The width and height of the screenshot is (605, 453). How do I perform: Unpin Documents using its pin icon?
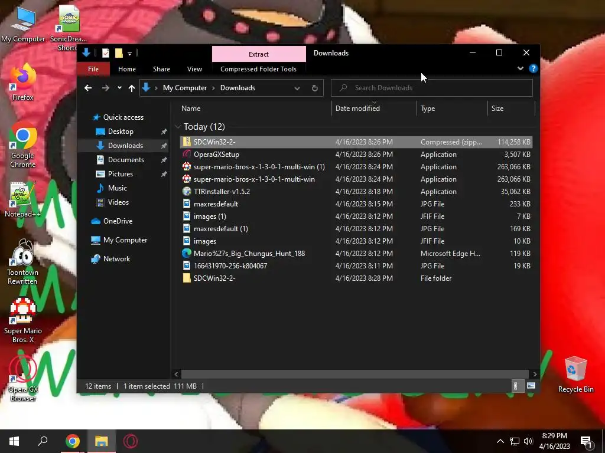point(164,160)
